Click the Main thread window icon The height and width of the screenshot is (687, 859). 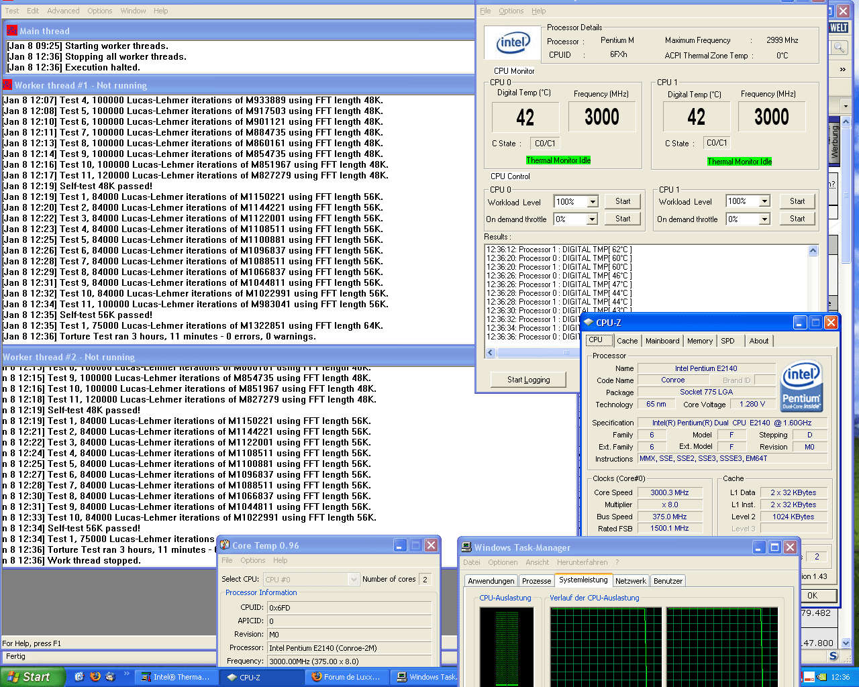coord(11,30)
